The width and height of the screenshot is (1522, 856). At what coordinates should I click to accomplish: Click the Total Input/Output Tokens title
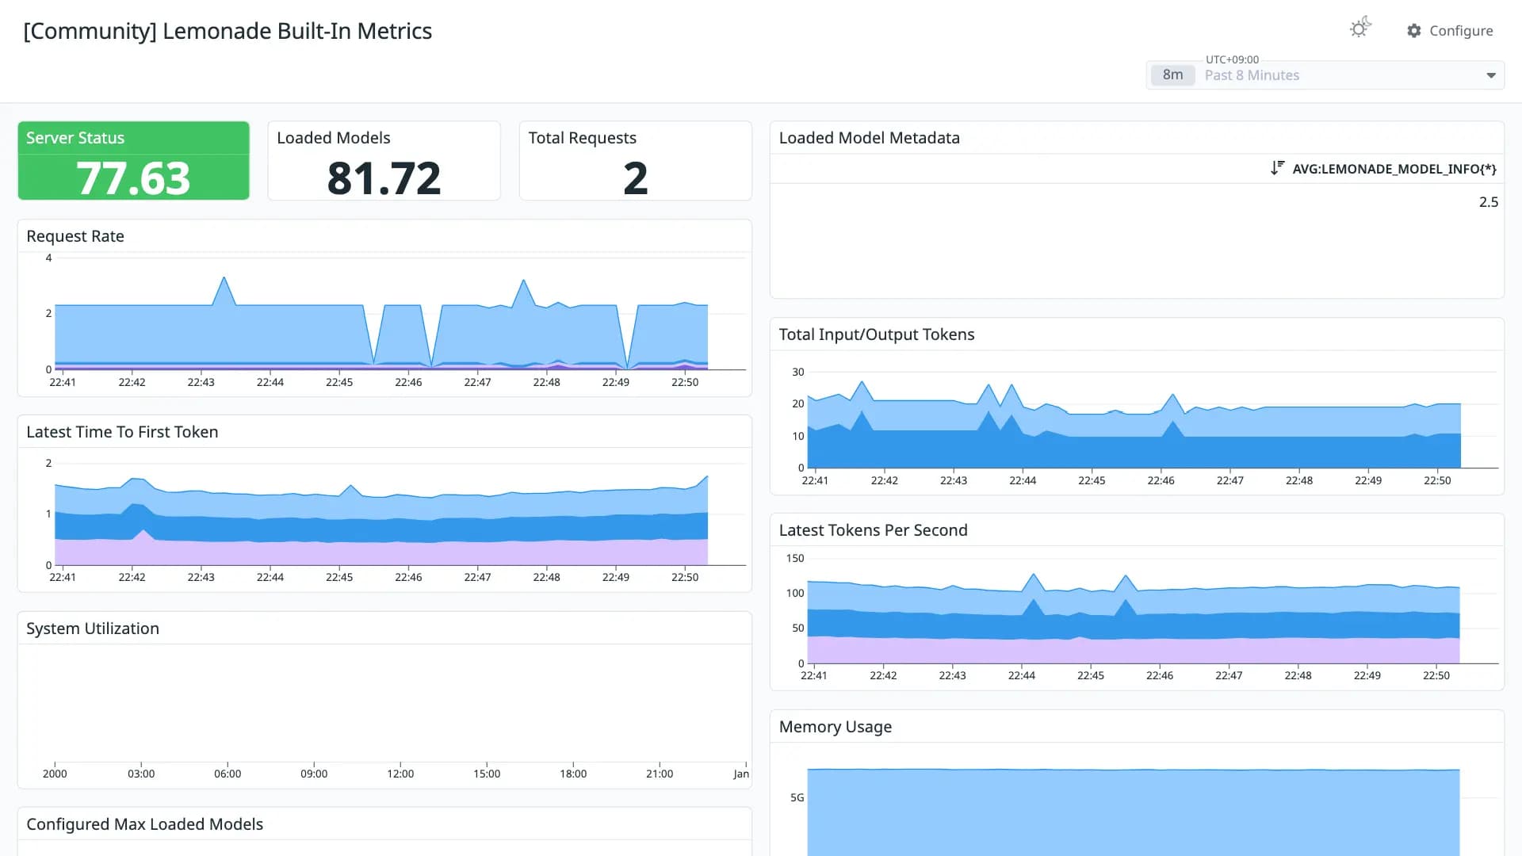point(877,334)
